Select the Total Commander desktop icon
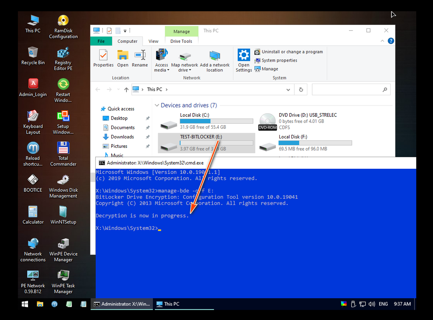Screen dimensions: 433x320 point(63,154)
